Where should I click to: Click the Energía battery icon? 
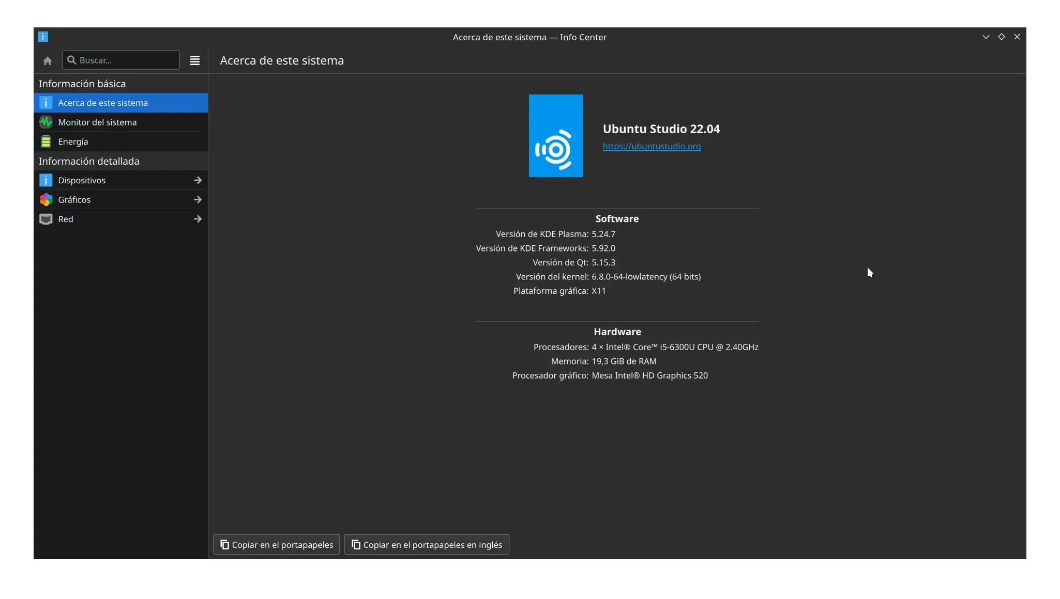tap(46, 141)
